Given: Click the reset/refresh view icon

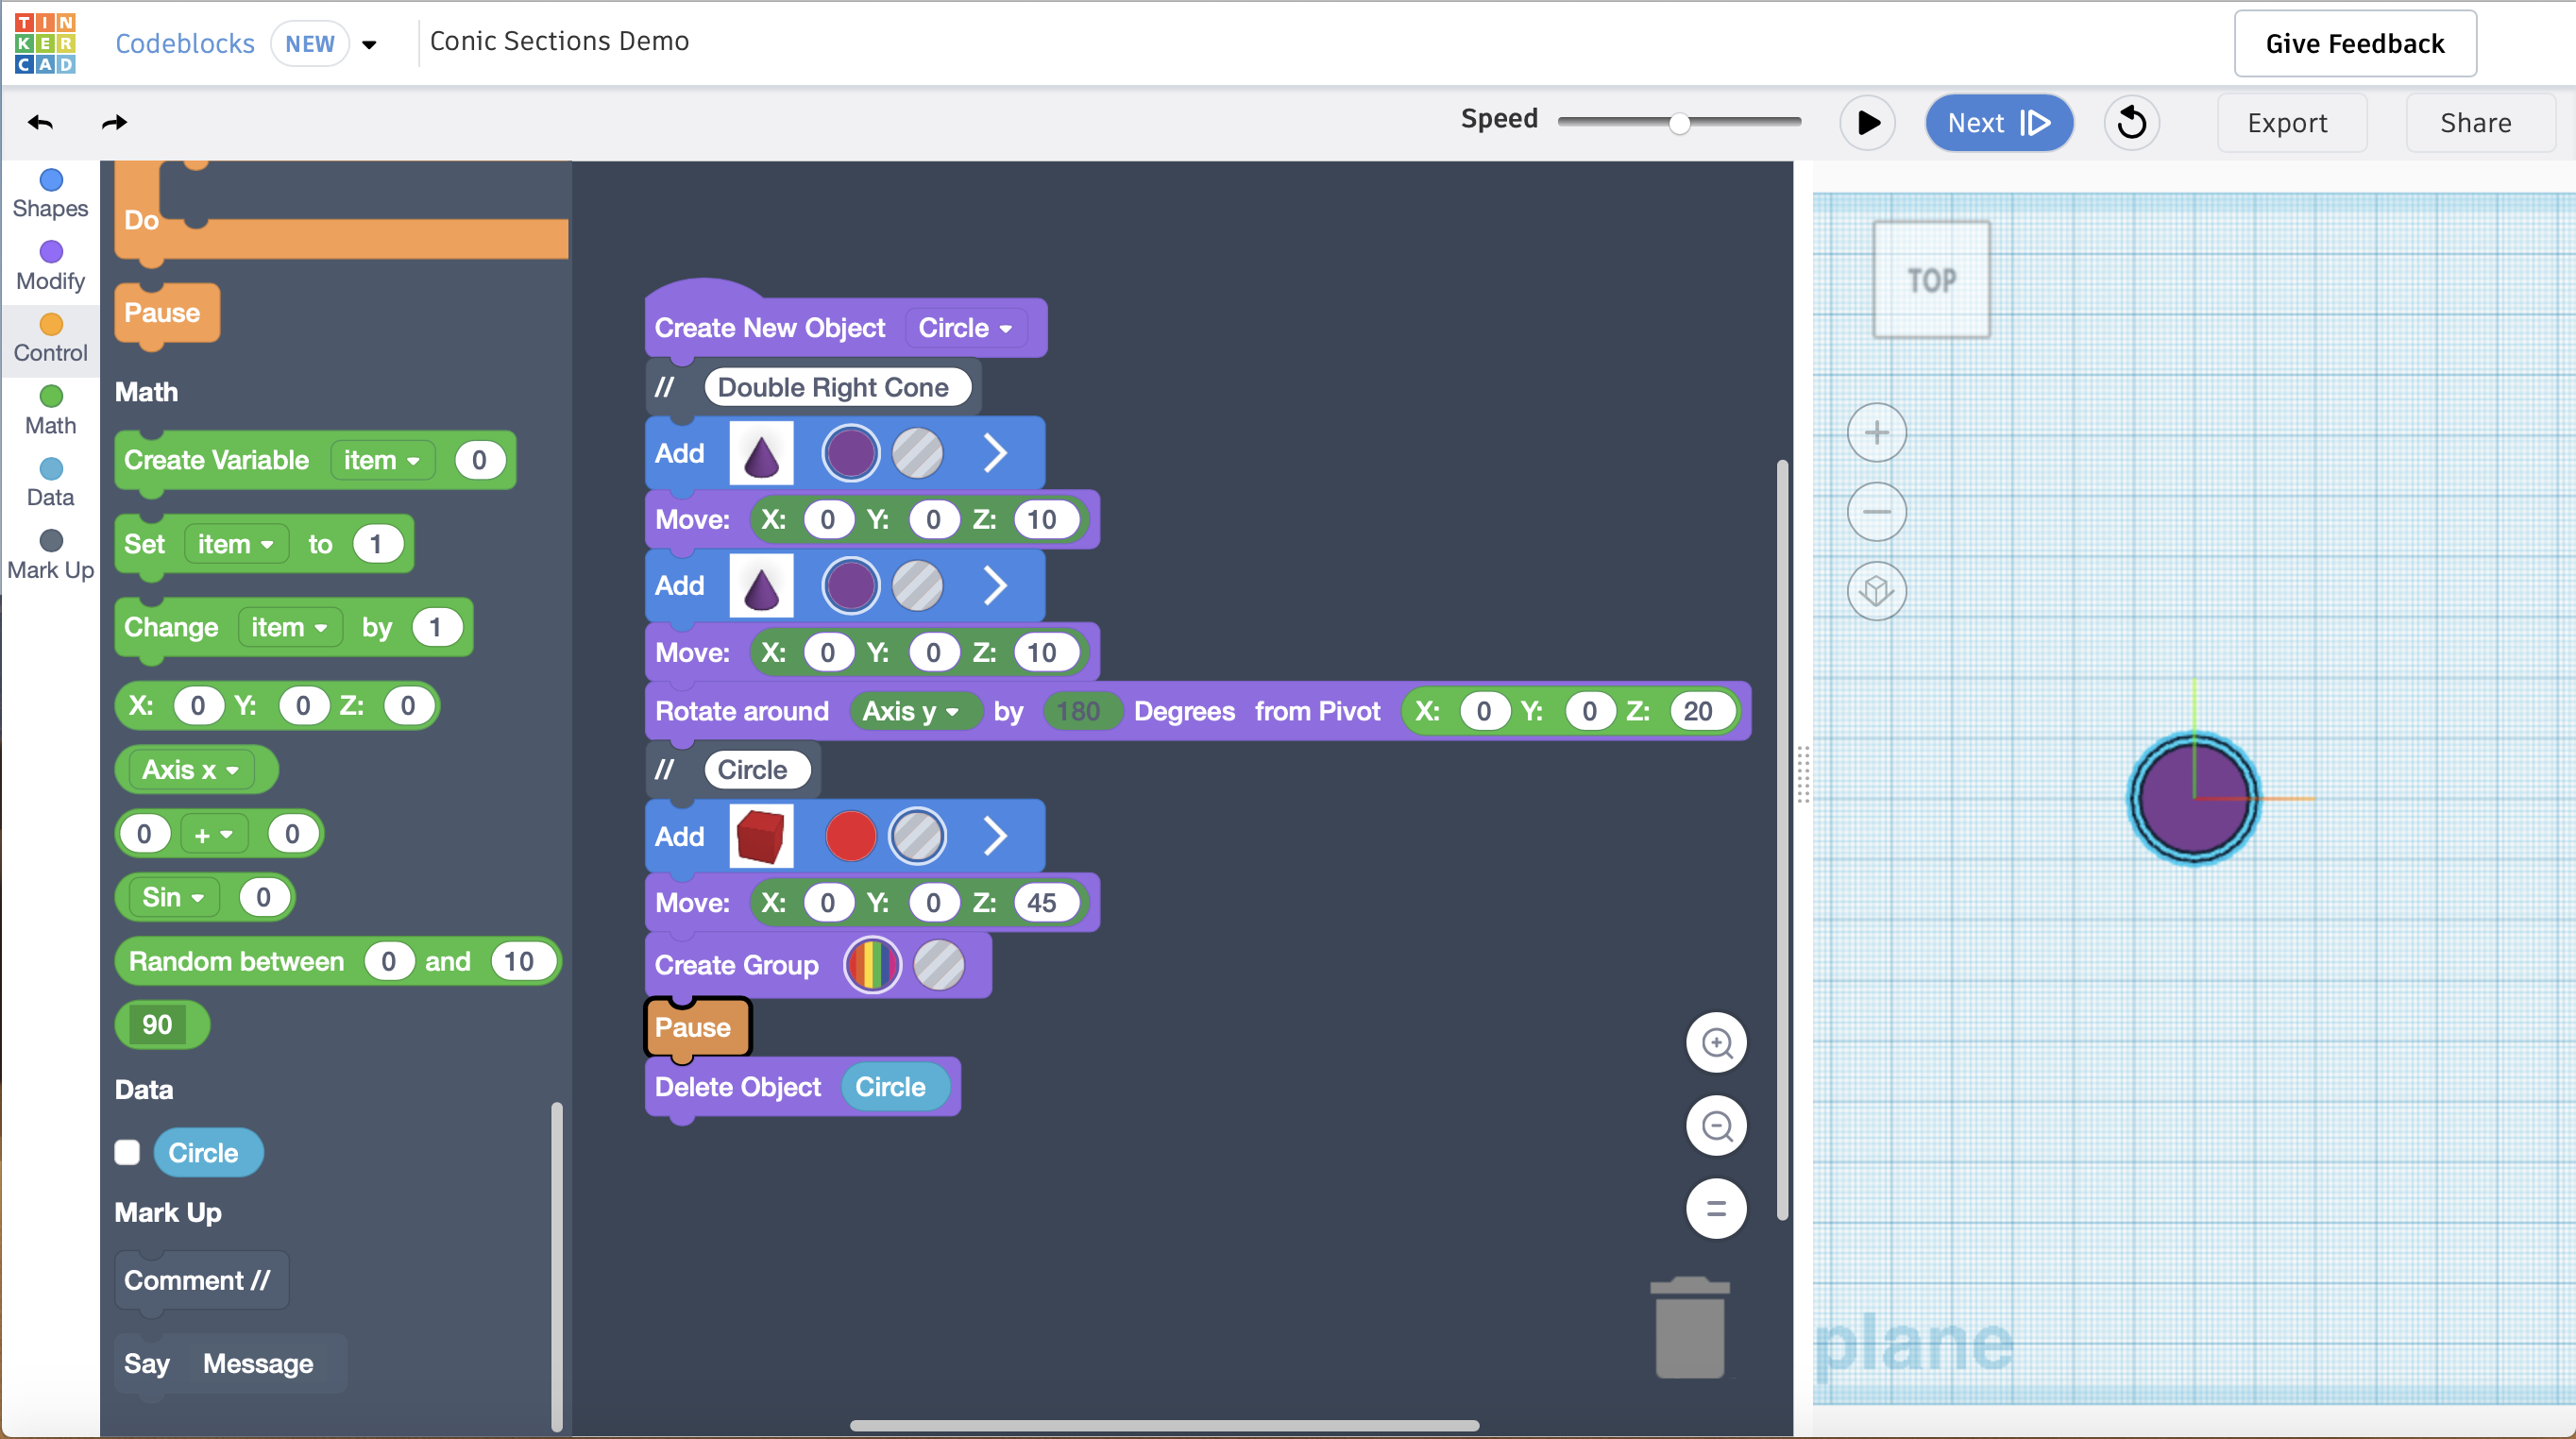Looking at the screenshot, I should [x=2132, y=120].
